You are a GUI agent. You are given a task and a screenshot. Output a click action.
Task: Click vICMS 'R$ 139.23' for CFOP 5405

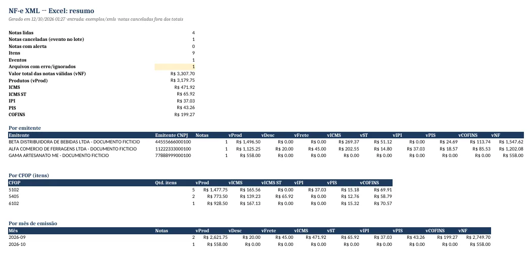[x=250, y=196]
